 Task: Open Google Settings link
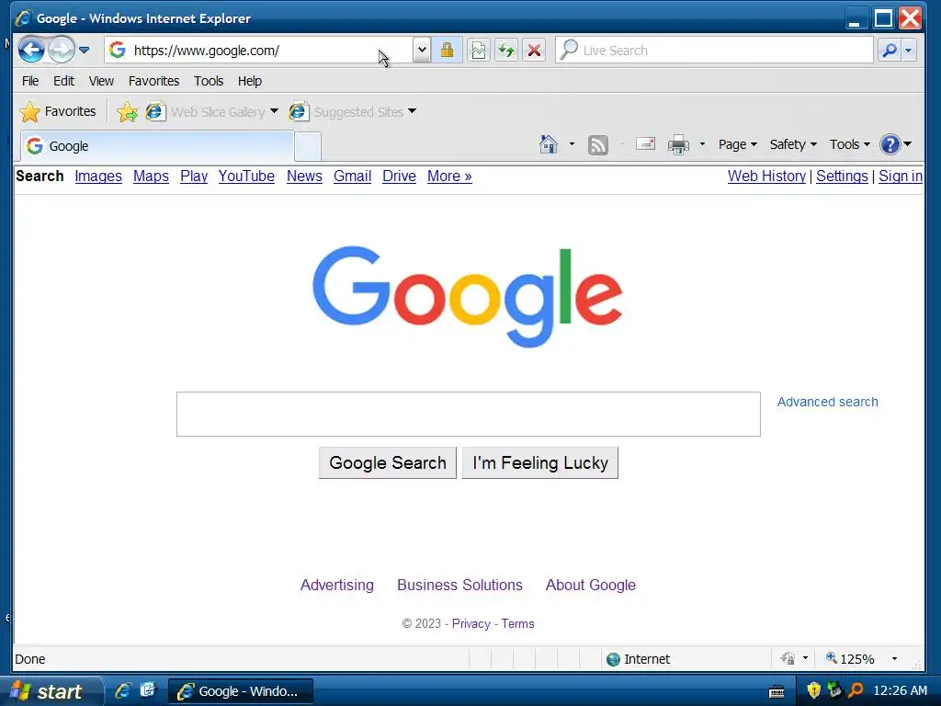(842, 176)
